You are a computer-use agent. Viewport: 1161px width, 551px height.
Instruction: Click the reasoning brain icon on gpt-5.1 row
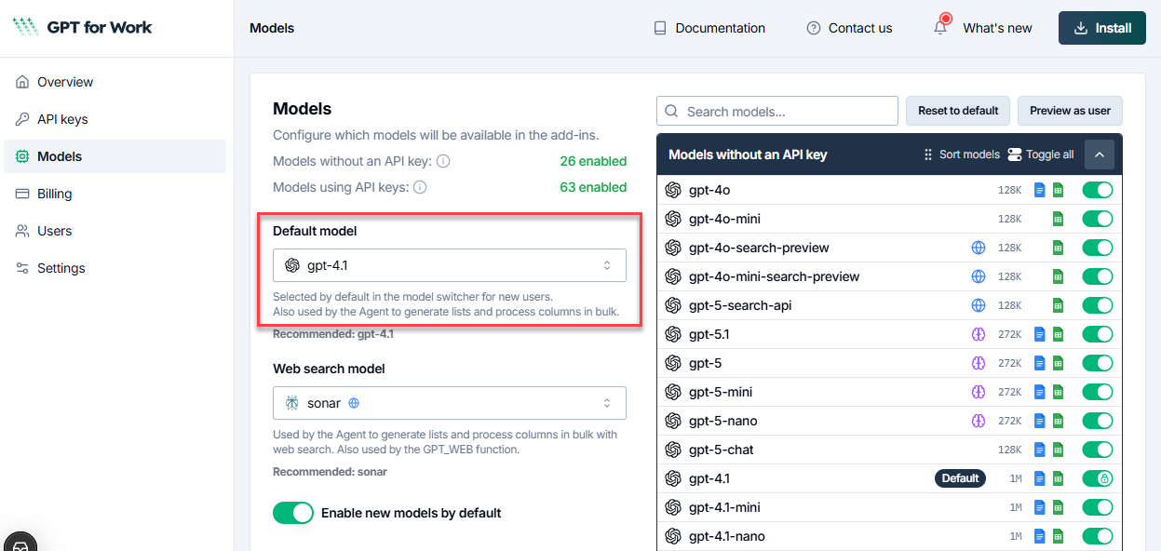tap(979, 334)
